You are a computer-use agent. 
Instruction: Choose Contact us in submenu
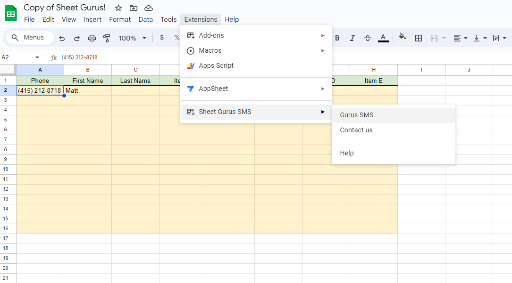[394, 130]
